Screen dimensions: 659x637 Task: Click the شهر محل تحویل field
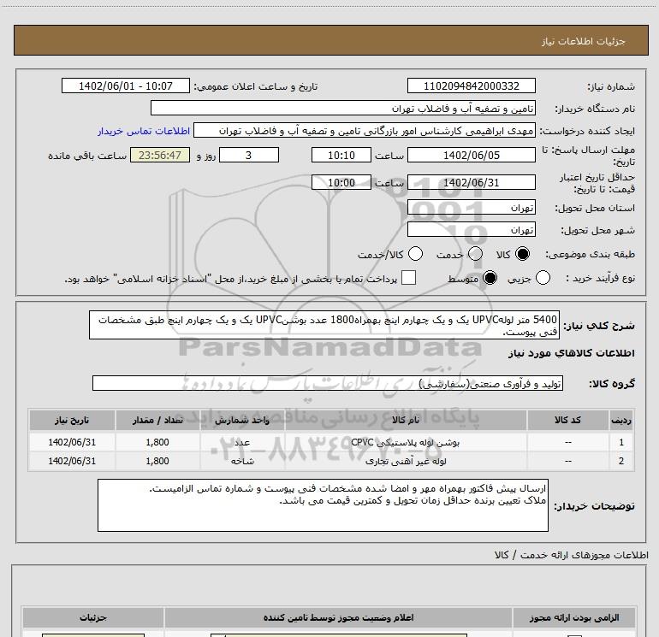(x=471, y=230)
